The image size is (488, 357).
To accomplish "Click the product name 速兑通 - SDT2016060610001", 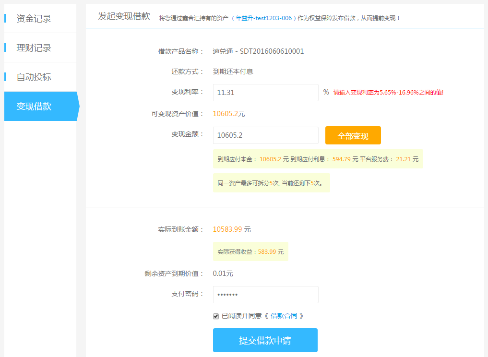I will coord(258,51).
